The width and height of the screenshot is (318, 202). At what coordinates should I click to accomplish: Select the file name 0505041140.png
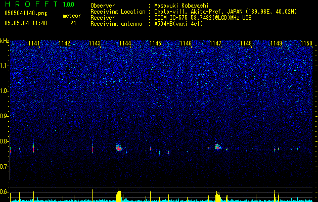26,13
